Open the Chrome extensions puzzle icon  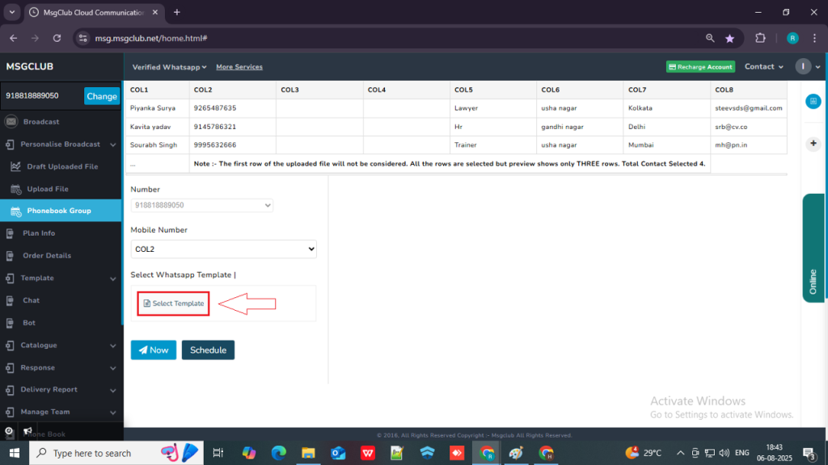[x=760, y=38]
